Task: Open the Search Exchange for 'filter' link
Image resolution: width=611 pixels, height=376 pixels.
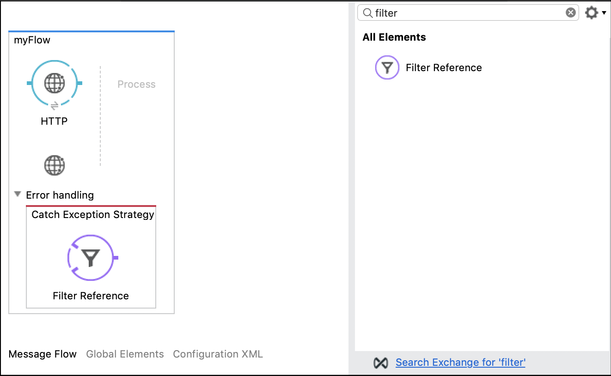Action: pyautogui.click(x=460, y=363)
